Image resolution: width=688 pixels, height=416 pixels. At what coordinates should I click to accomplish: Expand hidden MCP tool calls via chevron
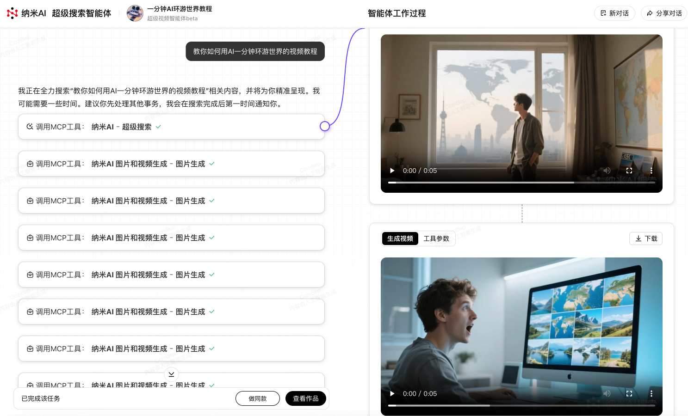[x=172, y=374]
